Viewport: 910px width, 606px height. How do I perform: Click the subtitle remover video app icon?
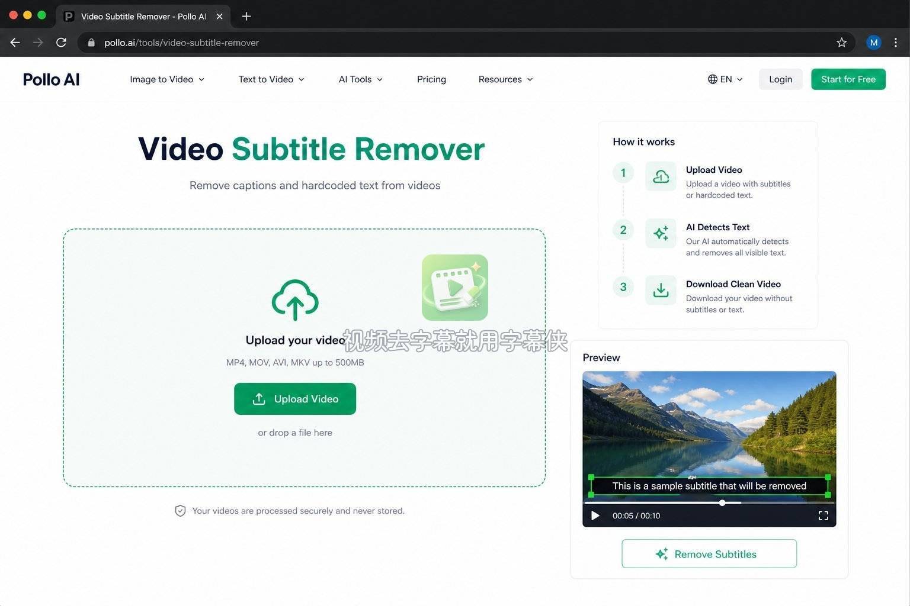[455, 288]
